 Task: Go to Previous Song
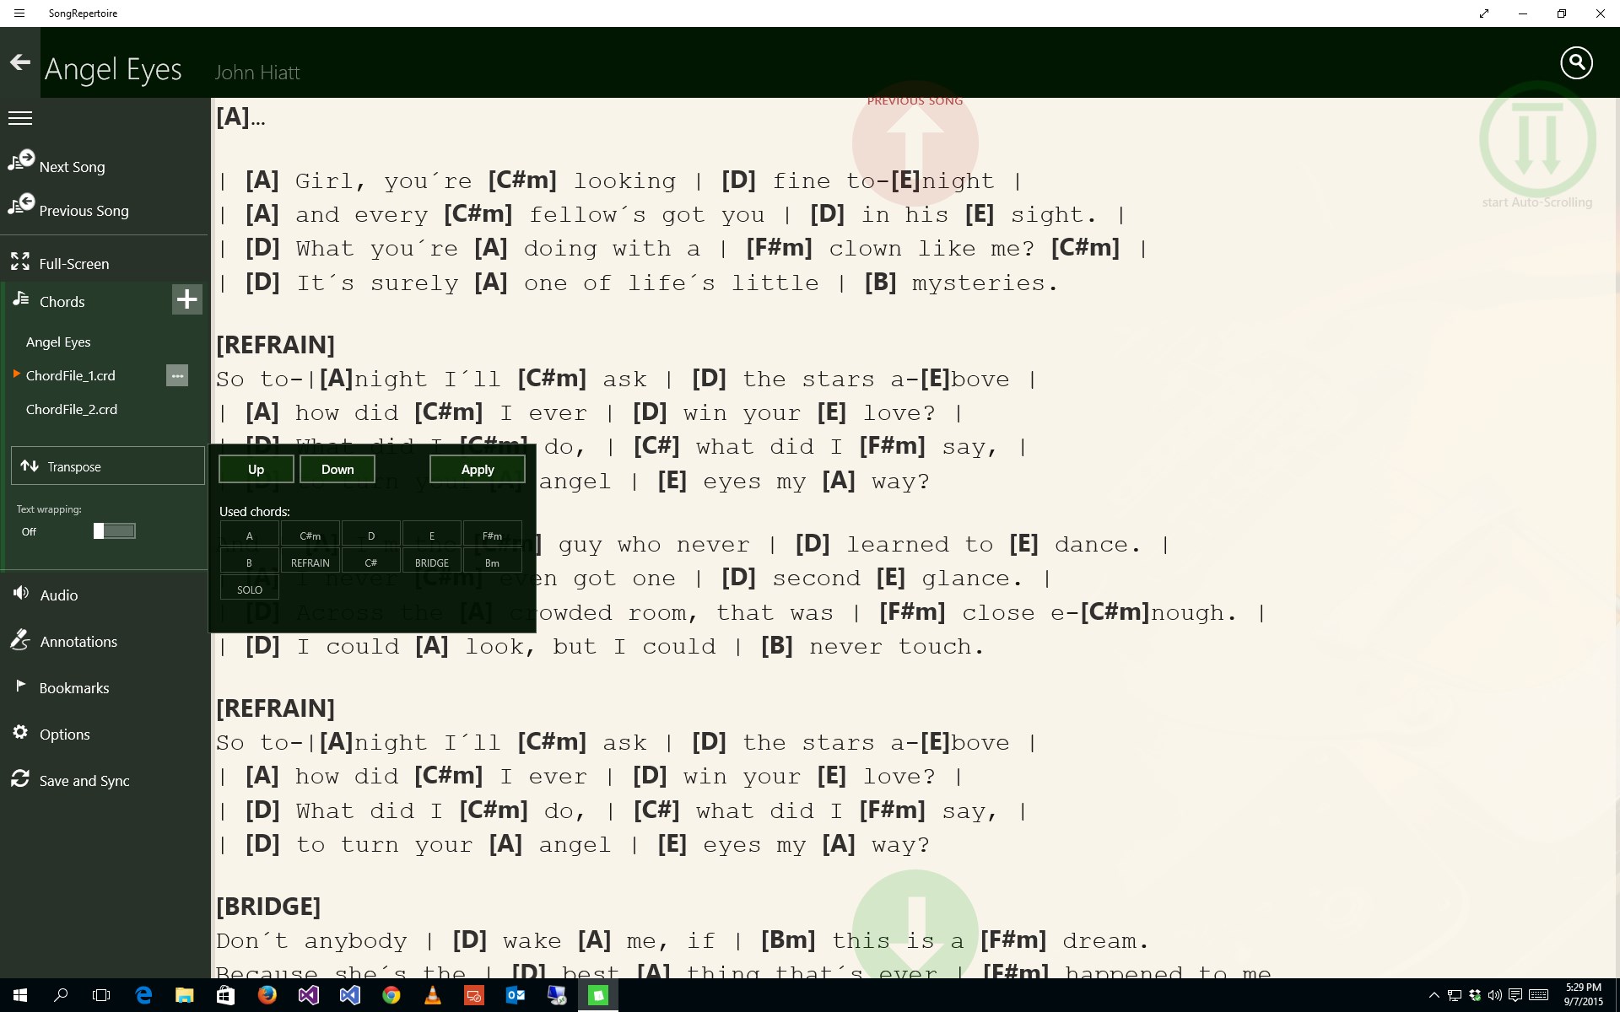coord(84,210)
